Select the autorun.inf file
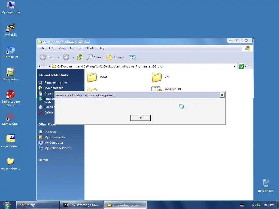The image size is (279, 209). (x=166, y=89)
